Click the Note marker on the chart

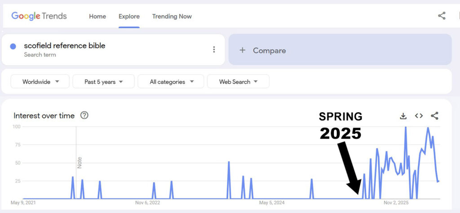click(80, 163)
